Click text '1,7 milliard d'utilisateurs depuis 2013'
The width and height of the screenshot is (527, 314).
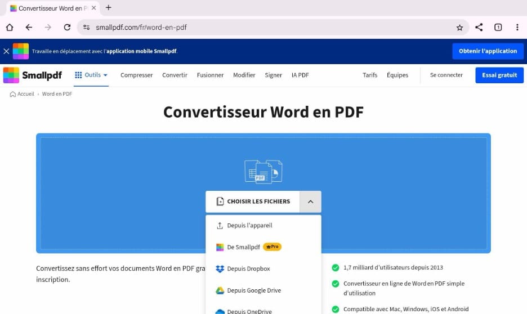tap(393, 268)
